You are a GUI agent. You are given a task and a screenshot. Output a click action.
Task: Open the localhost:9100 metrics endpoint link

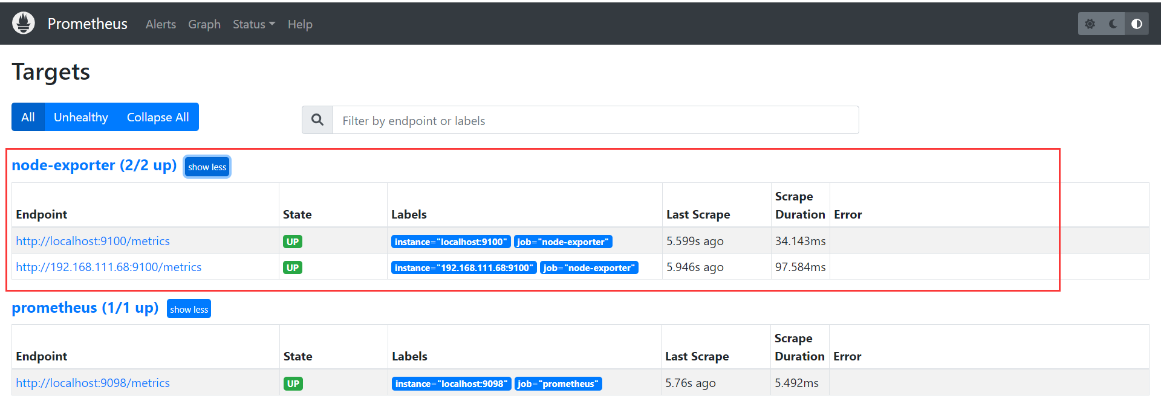pos(93,241)
